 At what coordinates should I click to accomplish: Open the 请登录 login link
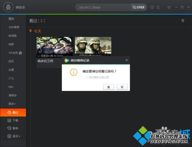click(20, 7)
